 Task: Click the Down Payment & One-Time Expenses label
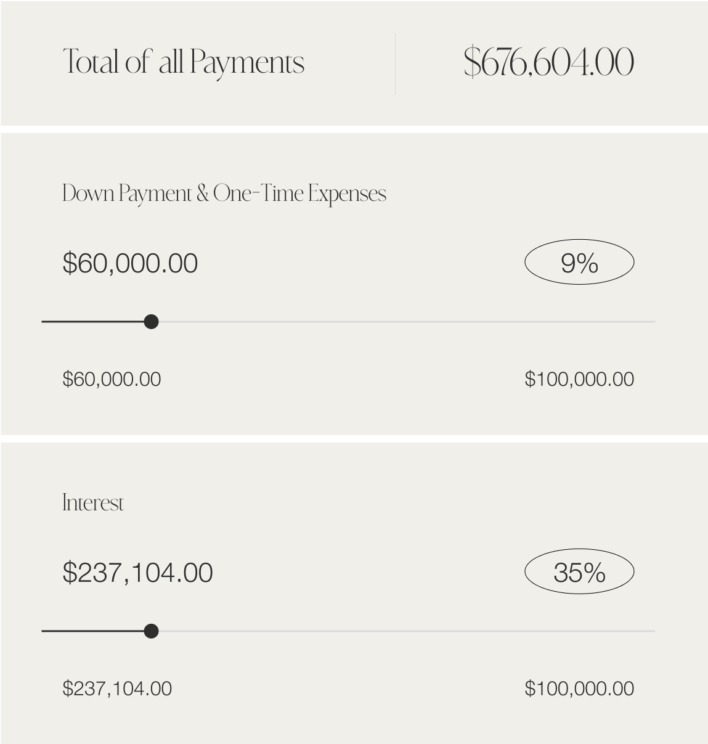tap(224, 194)
